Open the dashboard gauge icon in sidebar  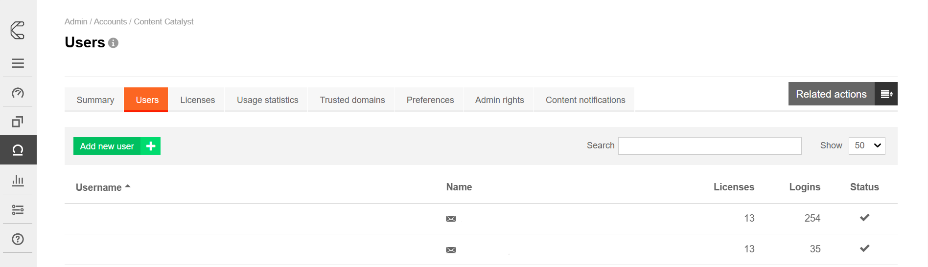18,93
